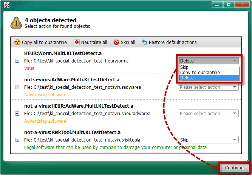Open action dropdown for notavirusadwarea file
252x175 pixels.
(x=209, y=87)
